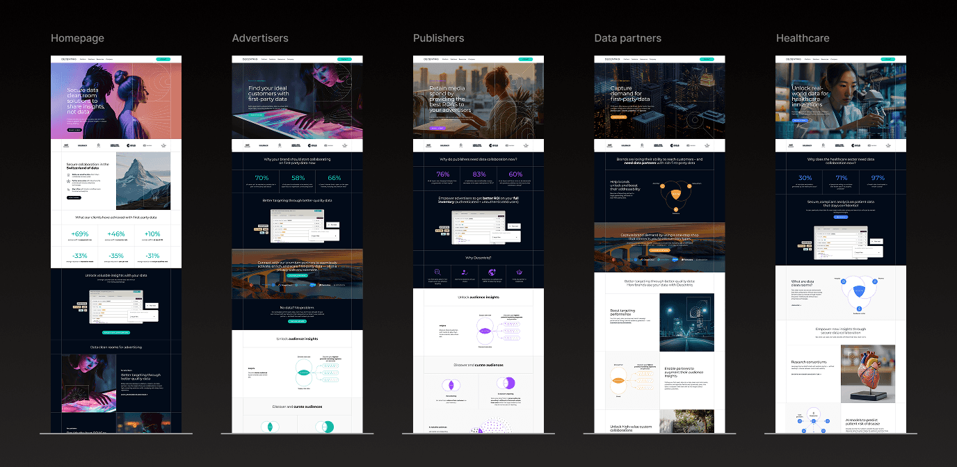Screen dimensions: 957x467
Task: Click the 60% stat on Publishers mockup
Action: (515, 174)
